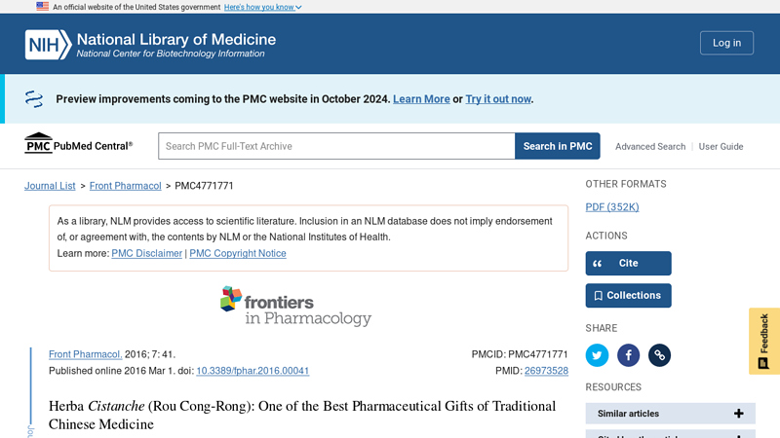Open the PDF (352K) link
This screenshot has height=438, width=780.
coord(612,207)
